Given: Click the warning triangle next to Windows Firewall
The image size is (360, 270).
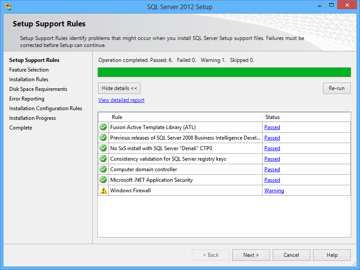Looking at the screenshot, I should tap(103, 190).
